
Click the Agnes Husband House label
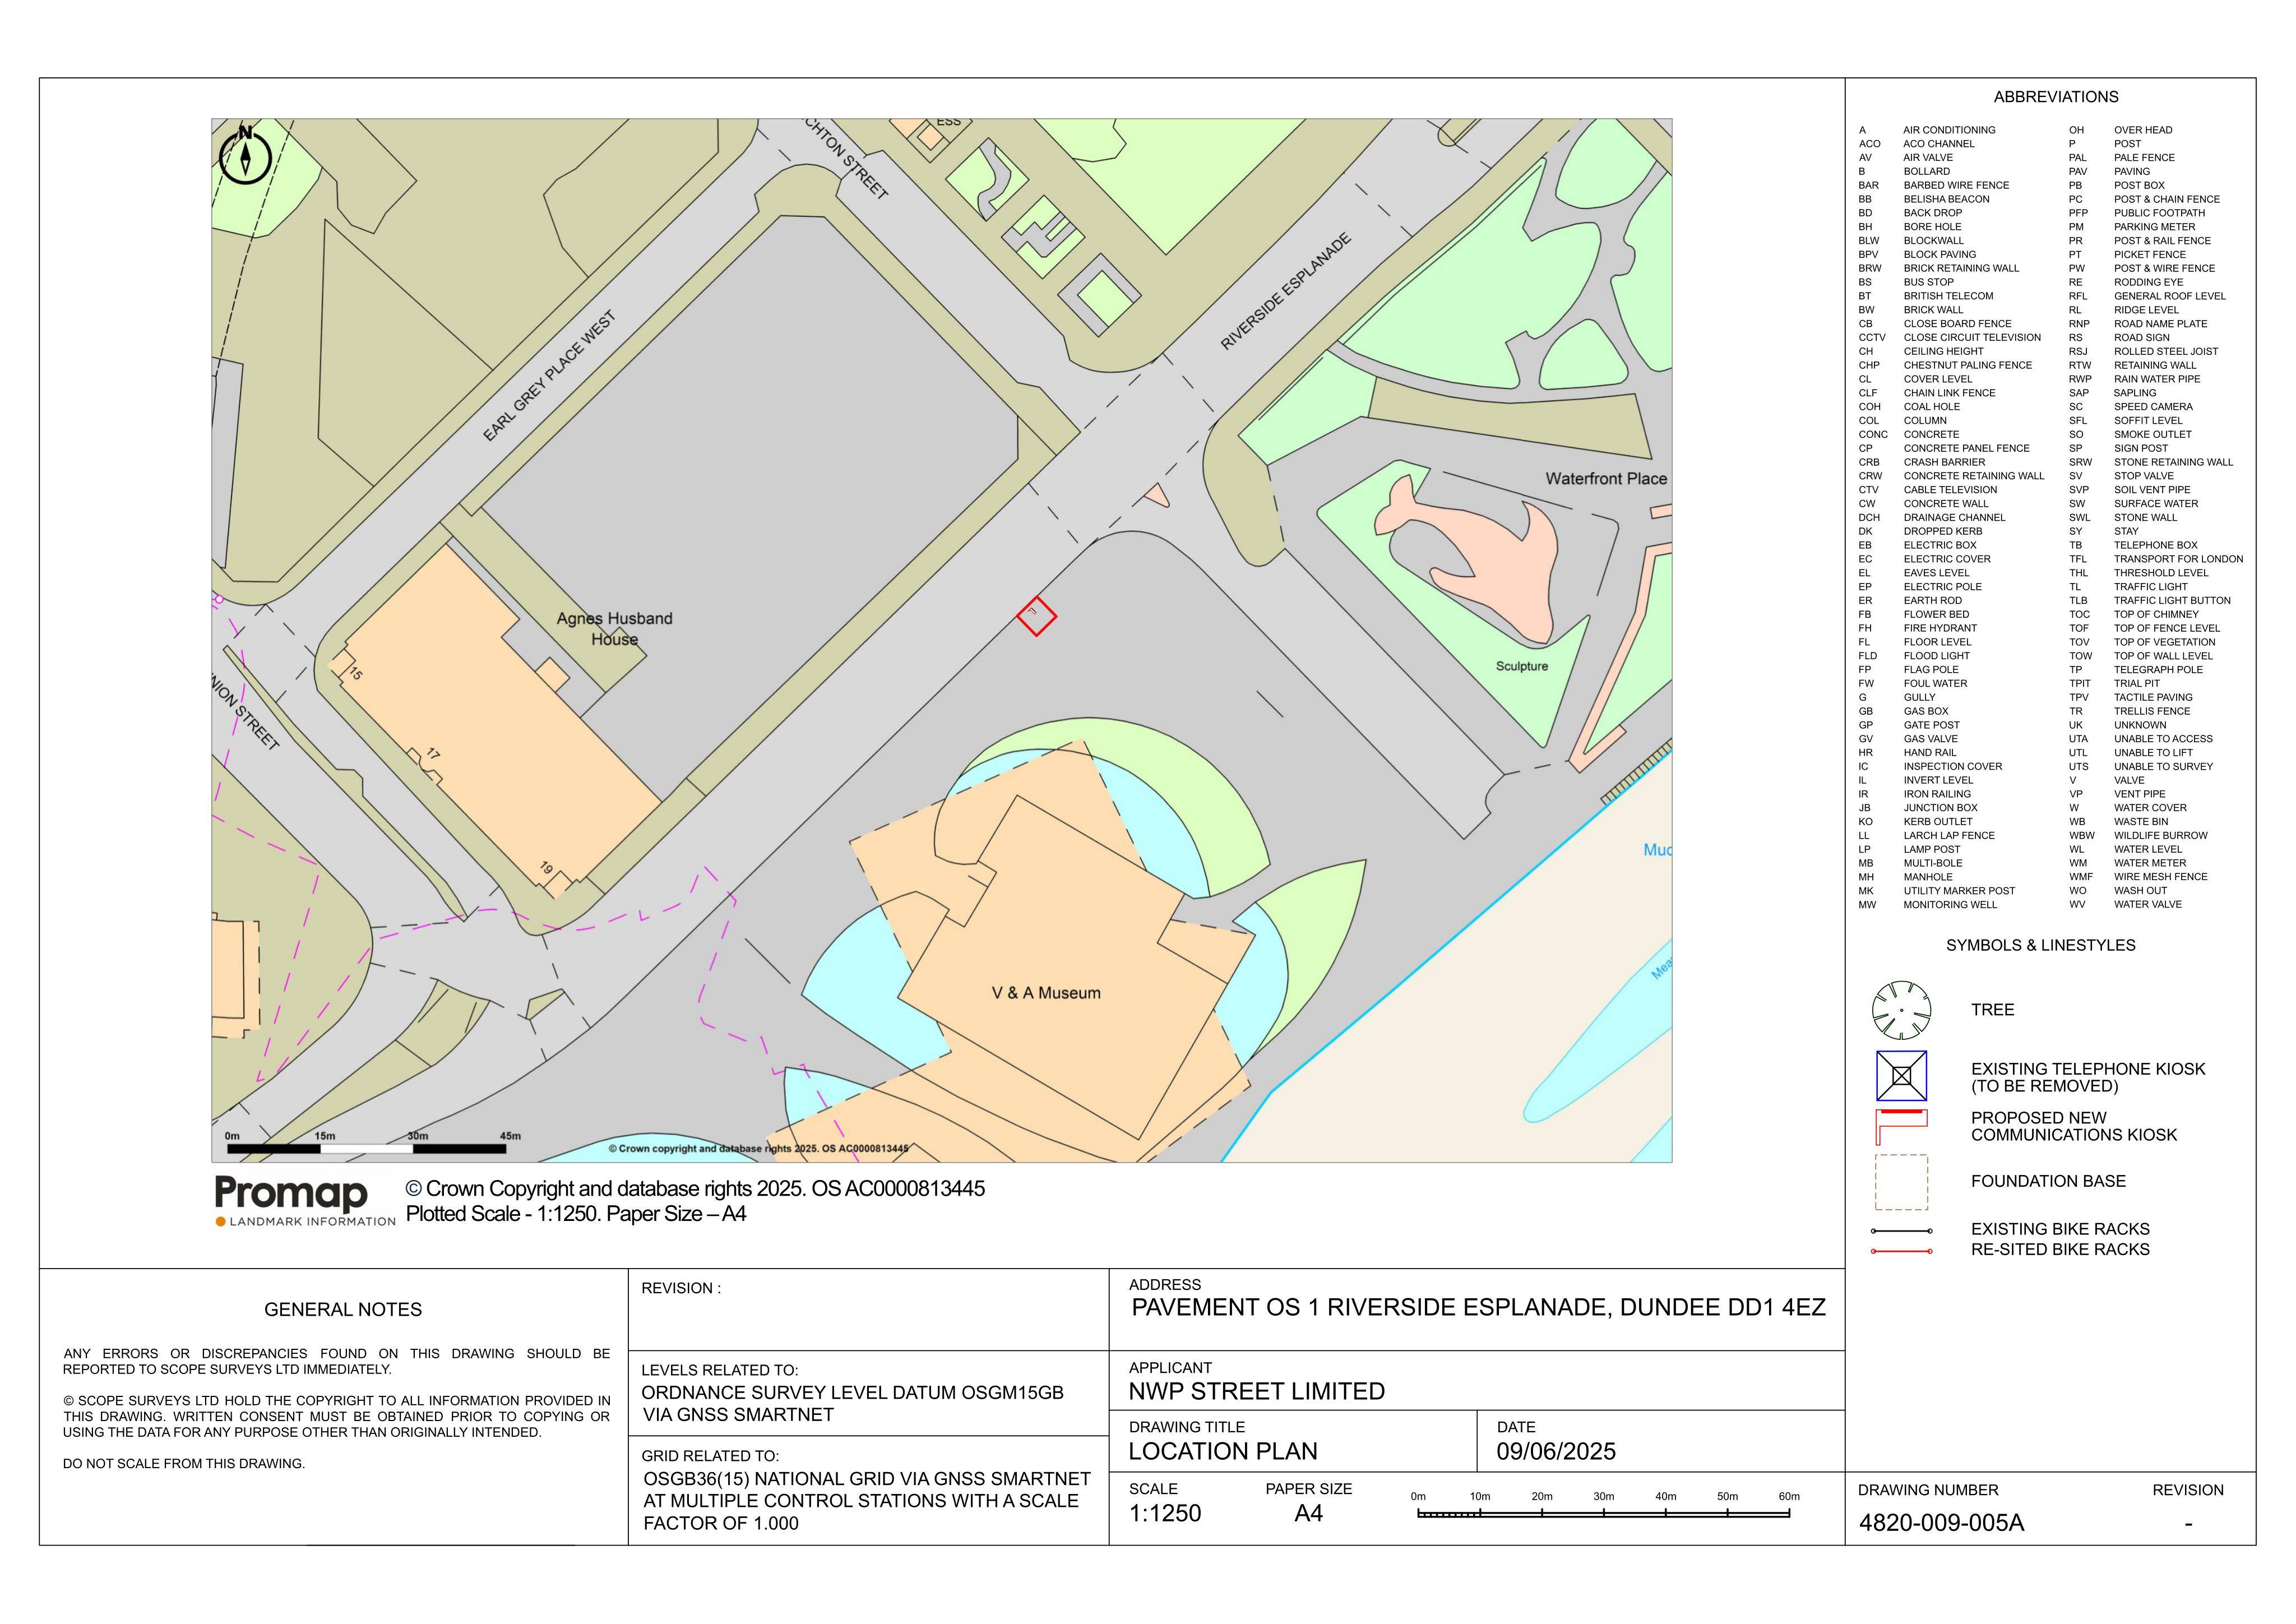coord(614,629)
